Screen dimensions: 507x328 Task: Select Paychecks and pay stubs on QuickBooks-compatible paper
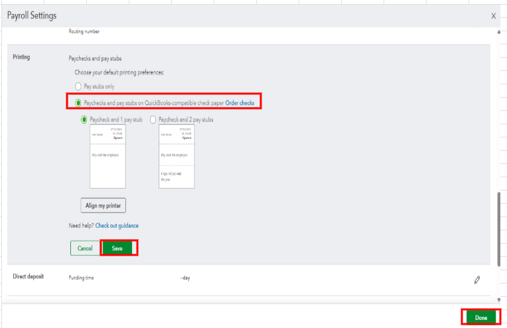[x=78, y=103]
